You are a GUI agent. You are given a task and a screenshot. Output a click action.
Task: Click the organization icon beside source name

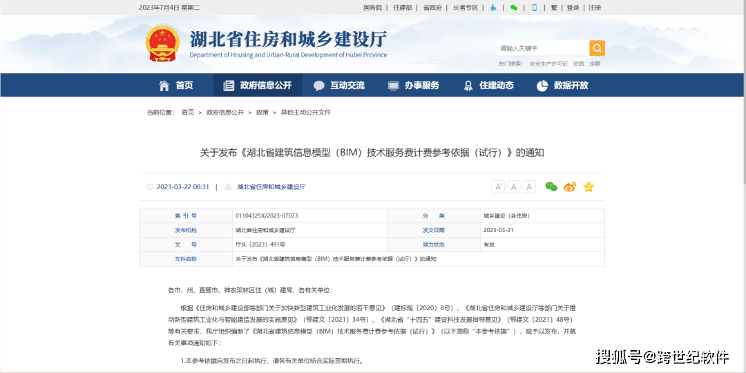click(x=228, y=187)
